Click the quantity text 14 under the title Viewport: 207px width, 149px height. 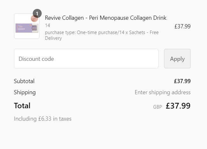47,25
